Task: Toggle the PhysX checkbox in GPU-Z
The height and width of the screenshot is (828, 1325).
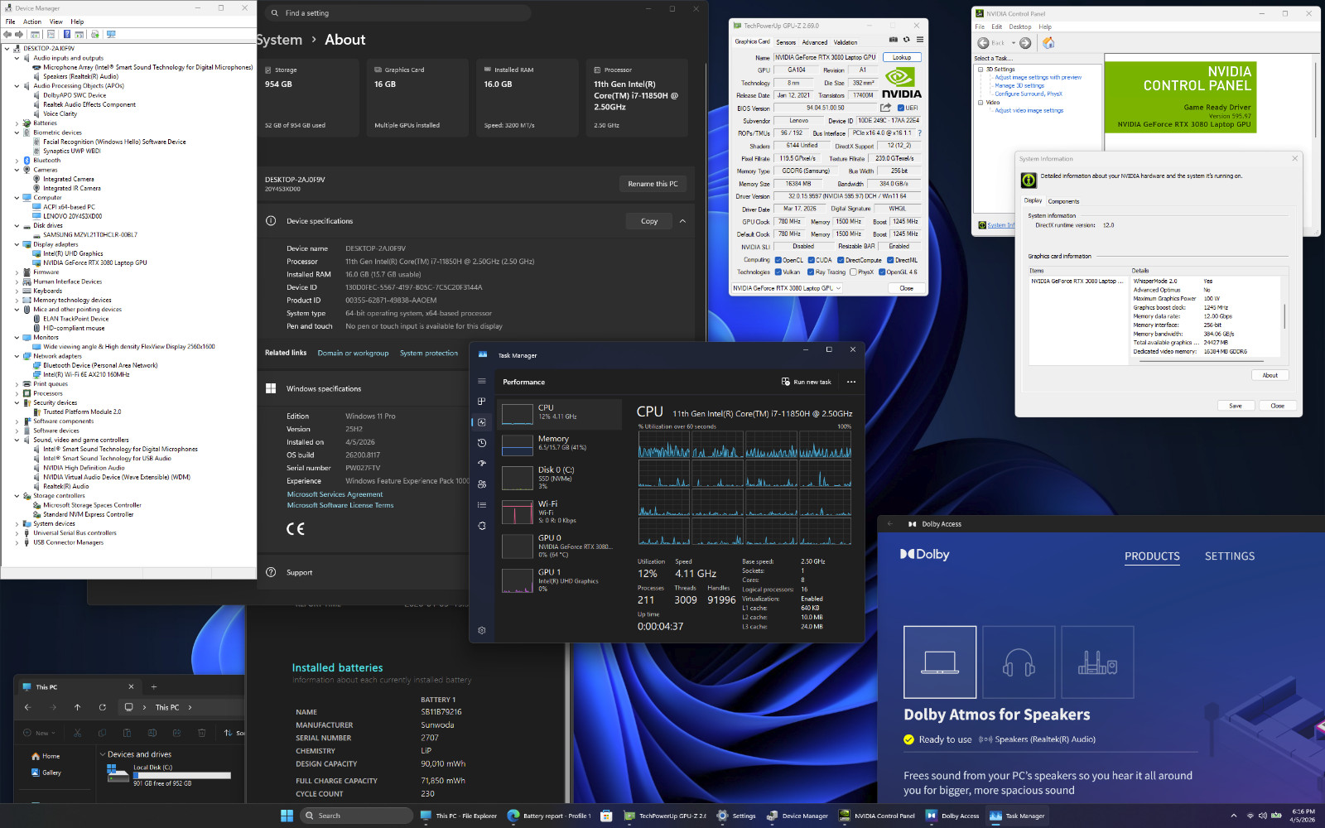Action: [853, 272]
